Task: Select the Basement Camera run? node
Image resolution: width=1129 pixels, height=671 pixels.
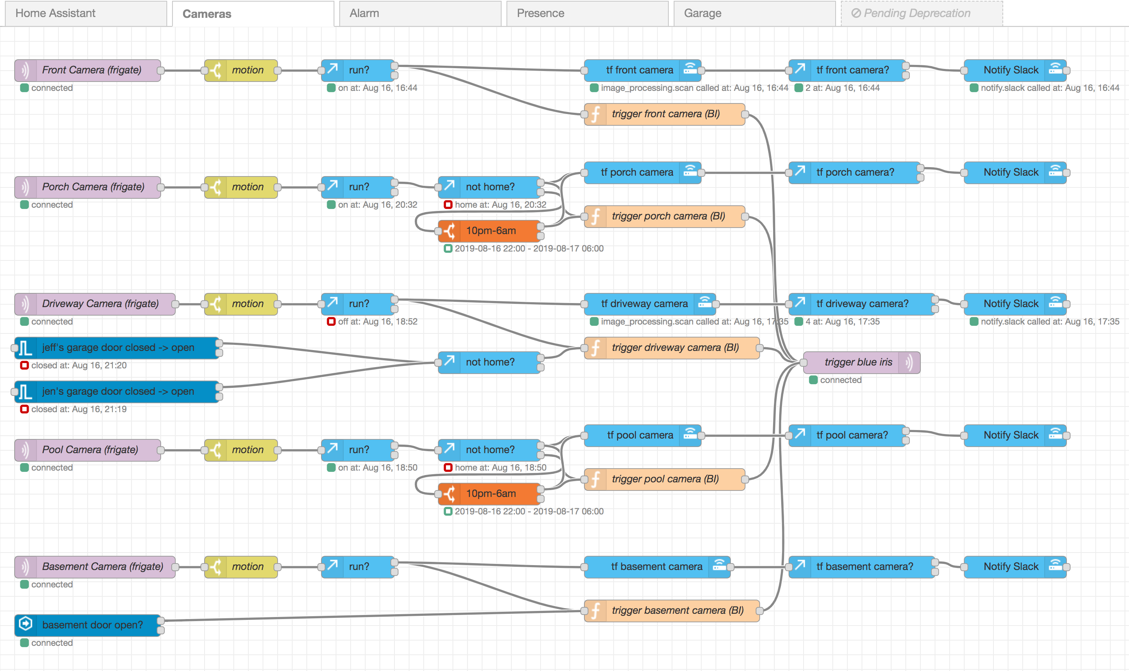Action: tap(358, 567)
